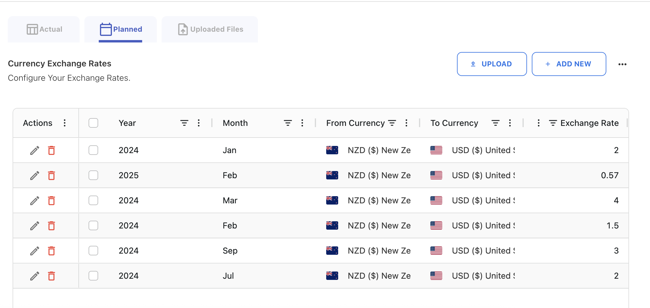Screen dimensions: 650x308
Task: Click the UPLOAD button
Action: [x=492, y=64]
